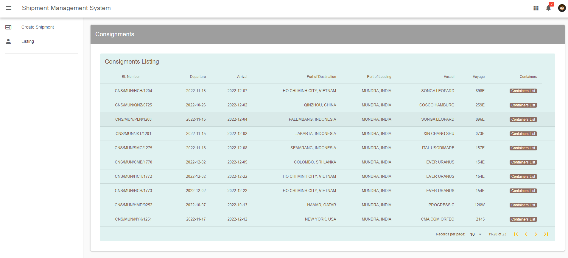The width and height of the screenshot is (568, 258).
Task: Go to previous page of records
Action: tap(526, 234)
